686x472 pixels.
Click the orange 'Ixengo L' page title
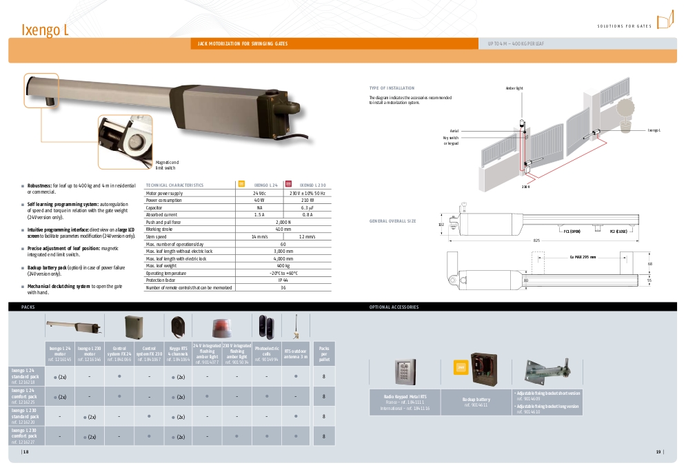(45, 30)
